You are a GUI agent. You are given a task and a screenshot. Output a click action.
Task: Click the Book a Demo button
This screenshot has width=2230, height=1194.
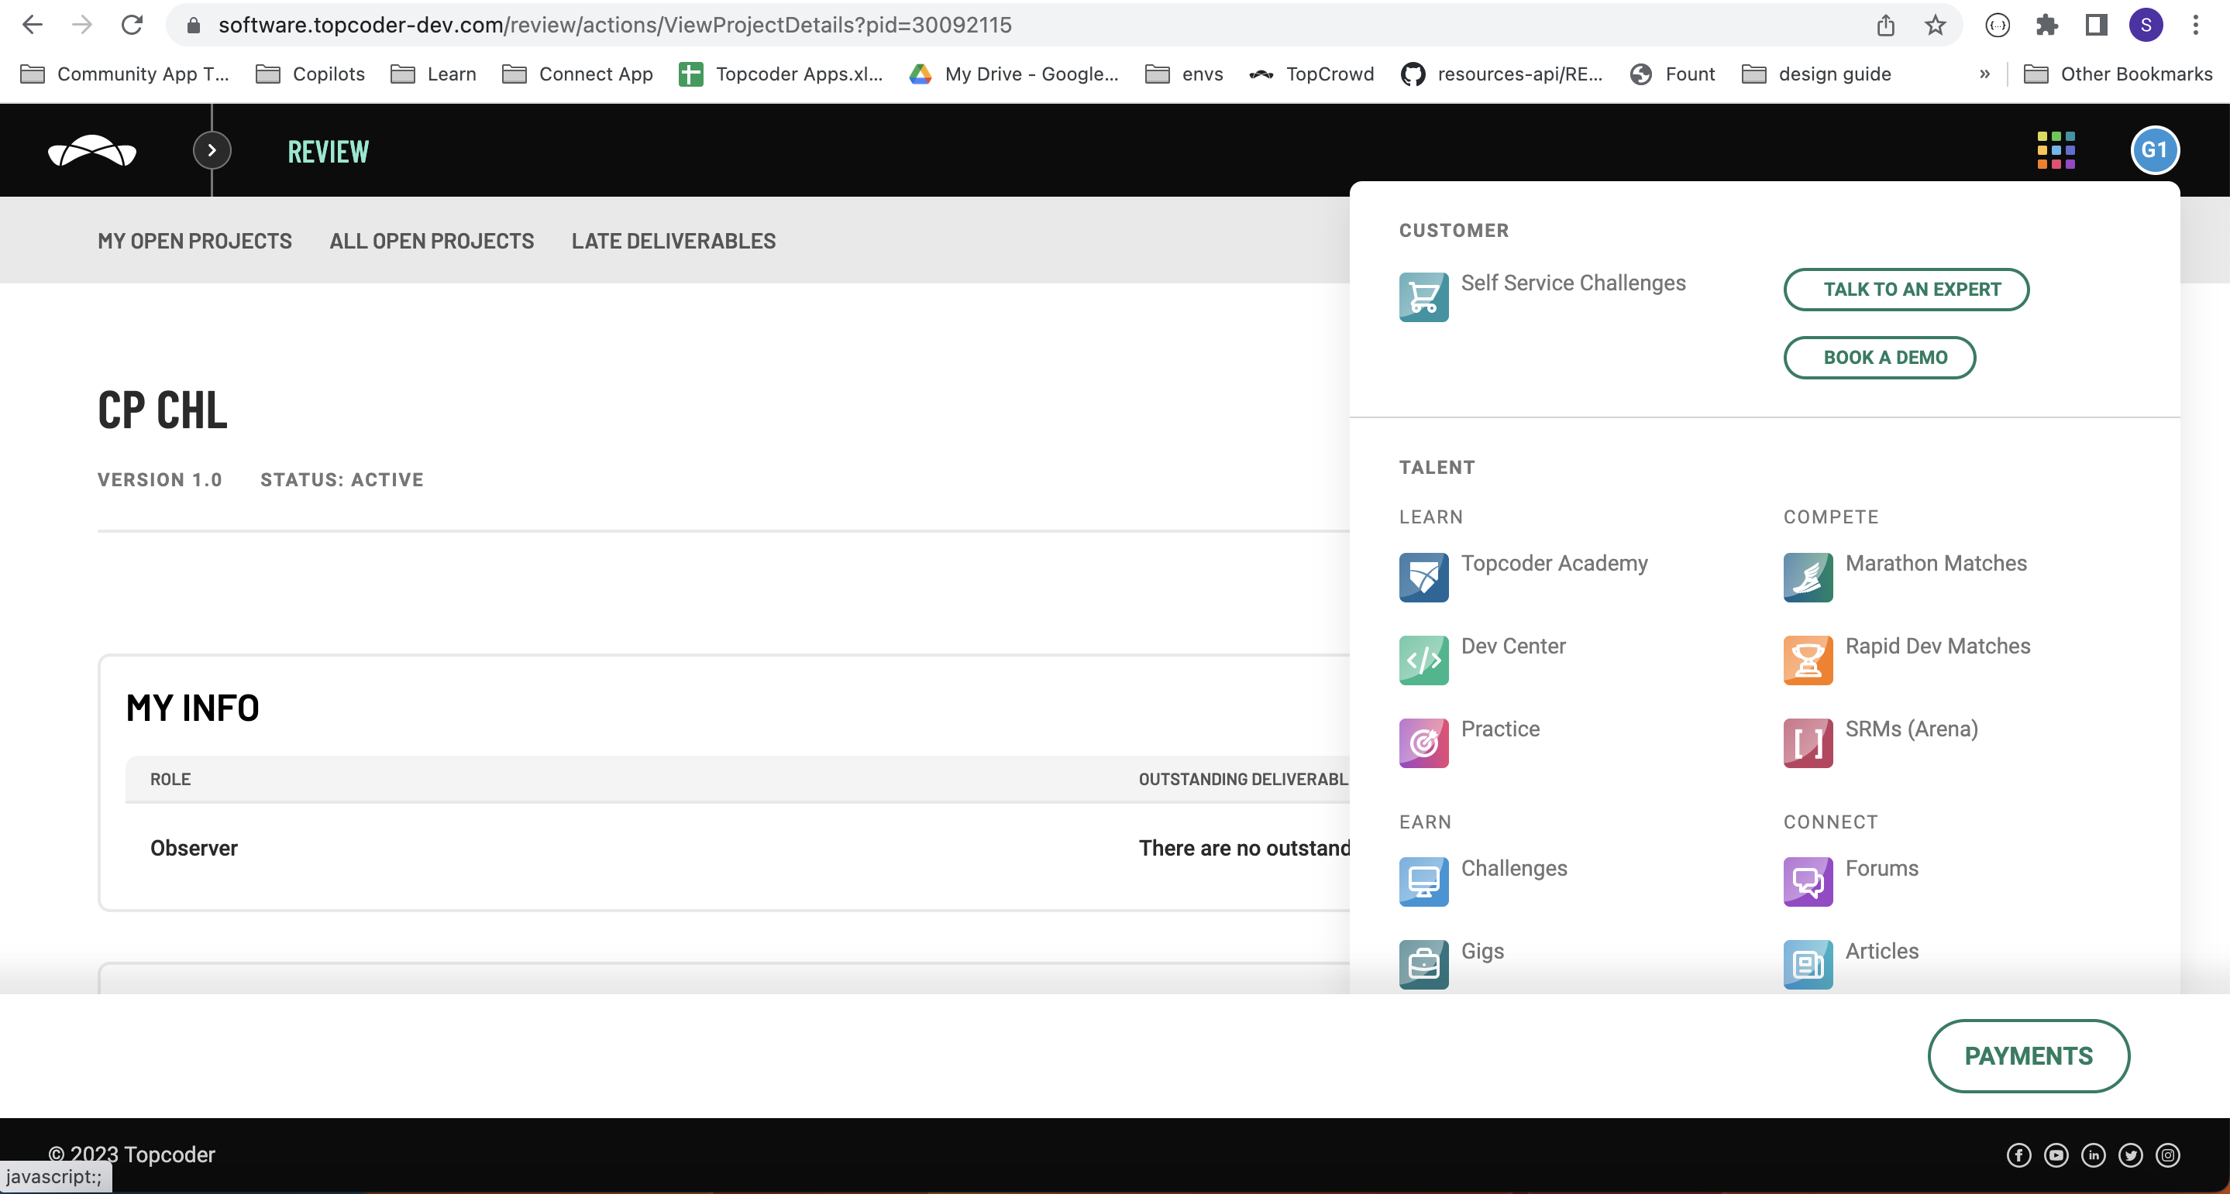pyautogui.click(x=1880, y=357)
